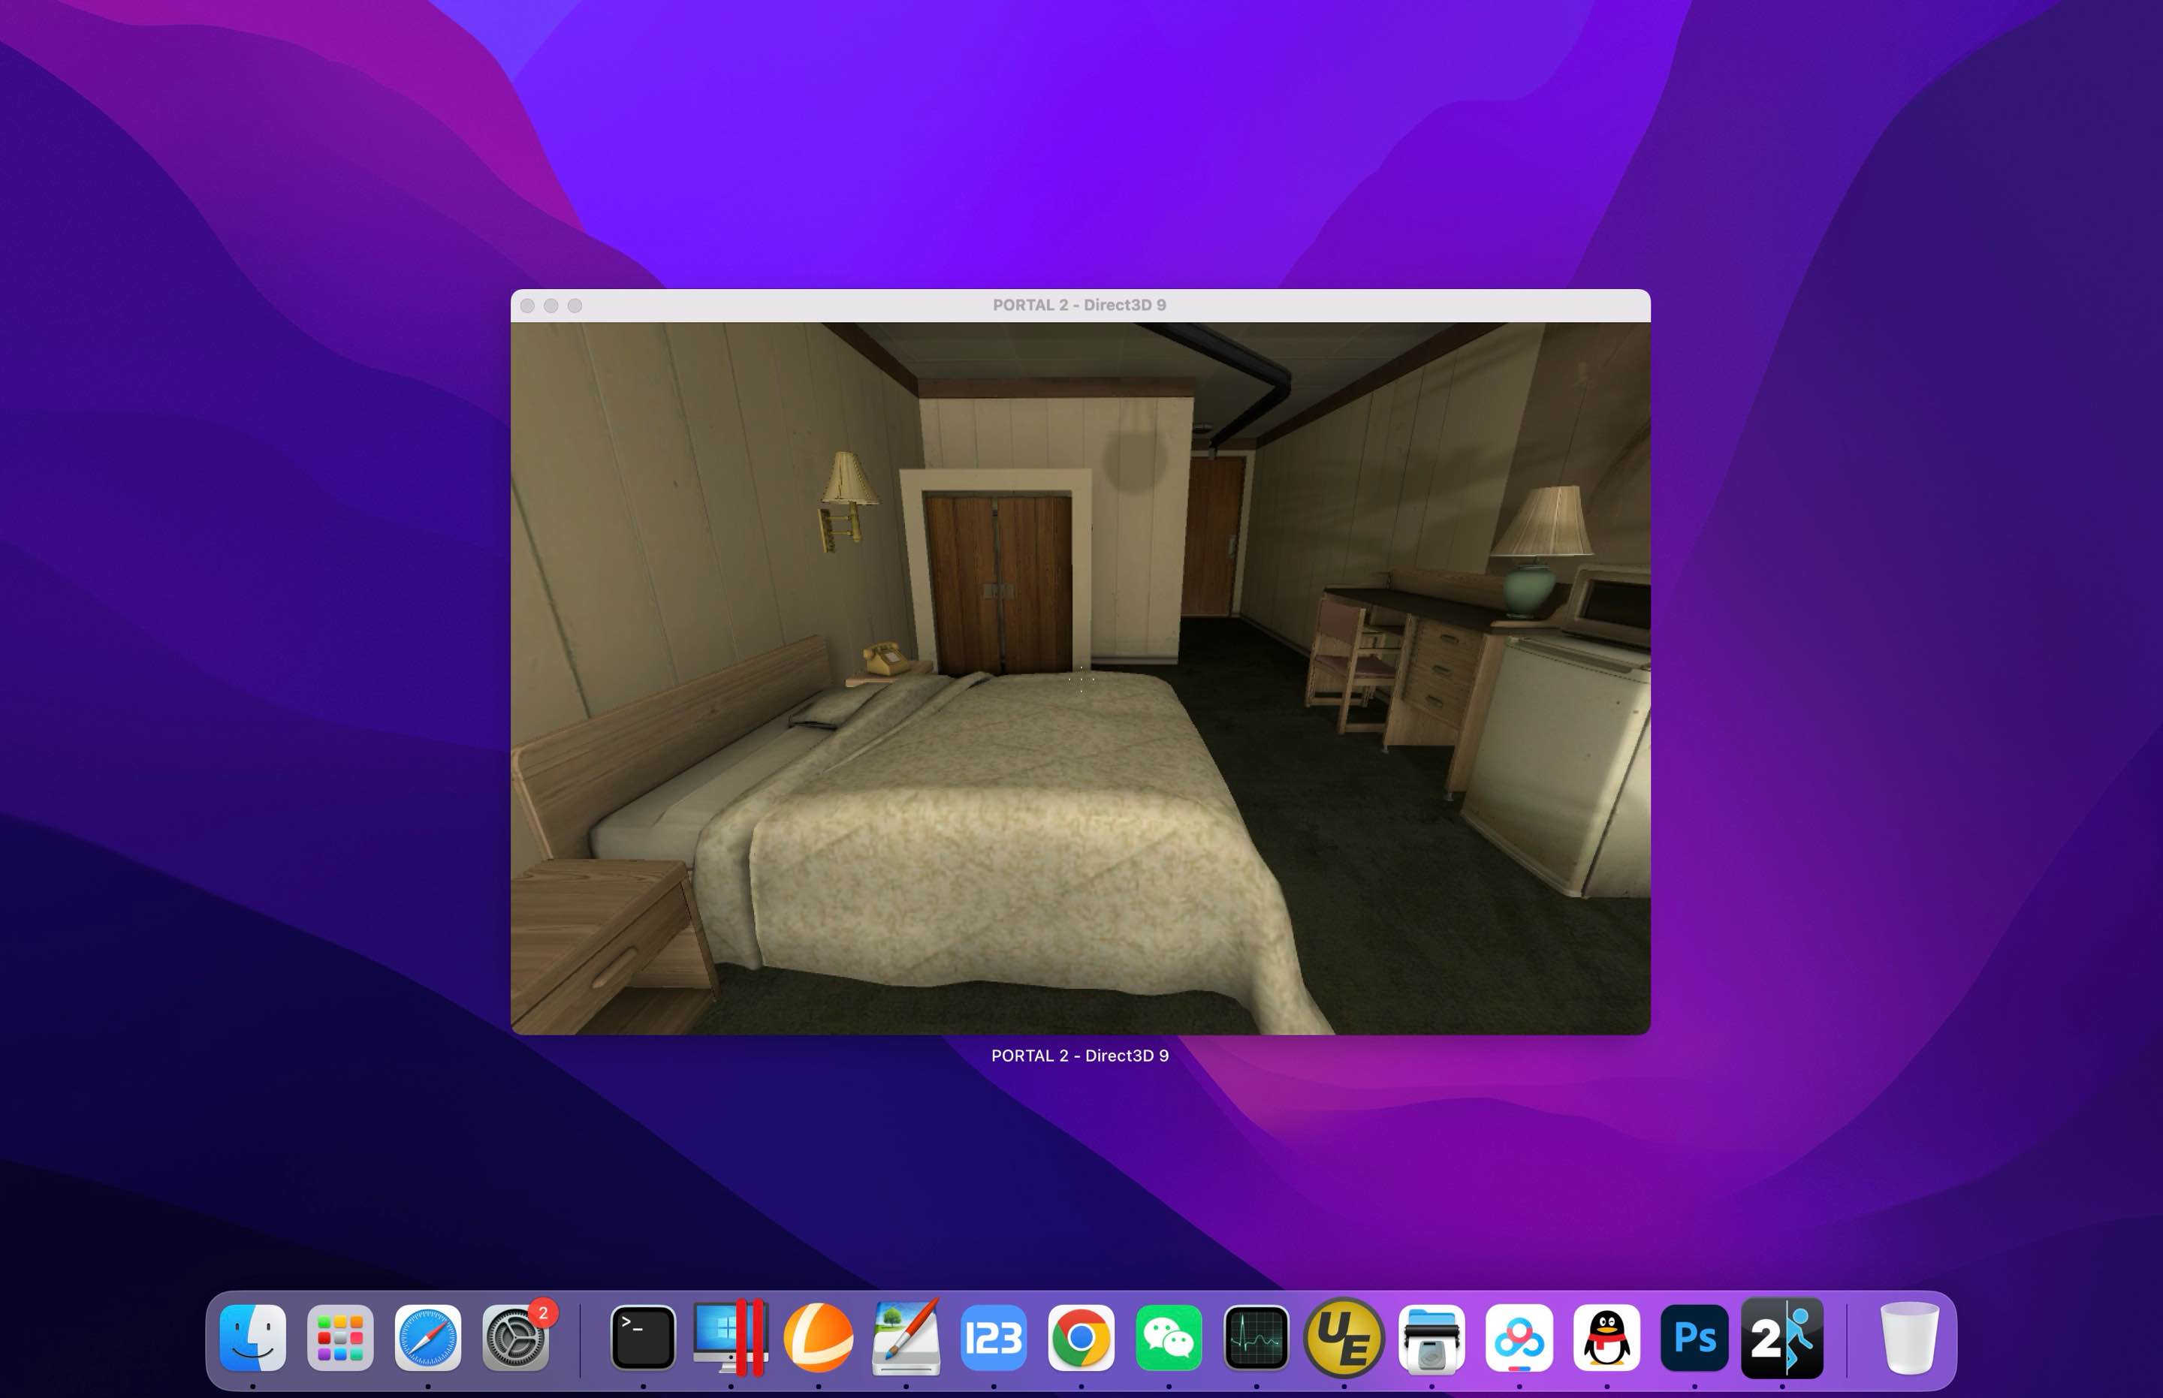This screenshot has width=2163, height=1398.
Task: Open System Preferences with badge 2
Action: coord(516,1337)
